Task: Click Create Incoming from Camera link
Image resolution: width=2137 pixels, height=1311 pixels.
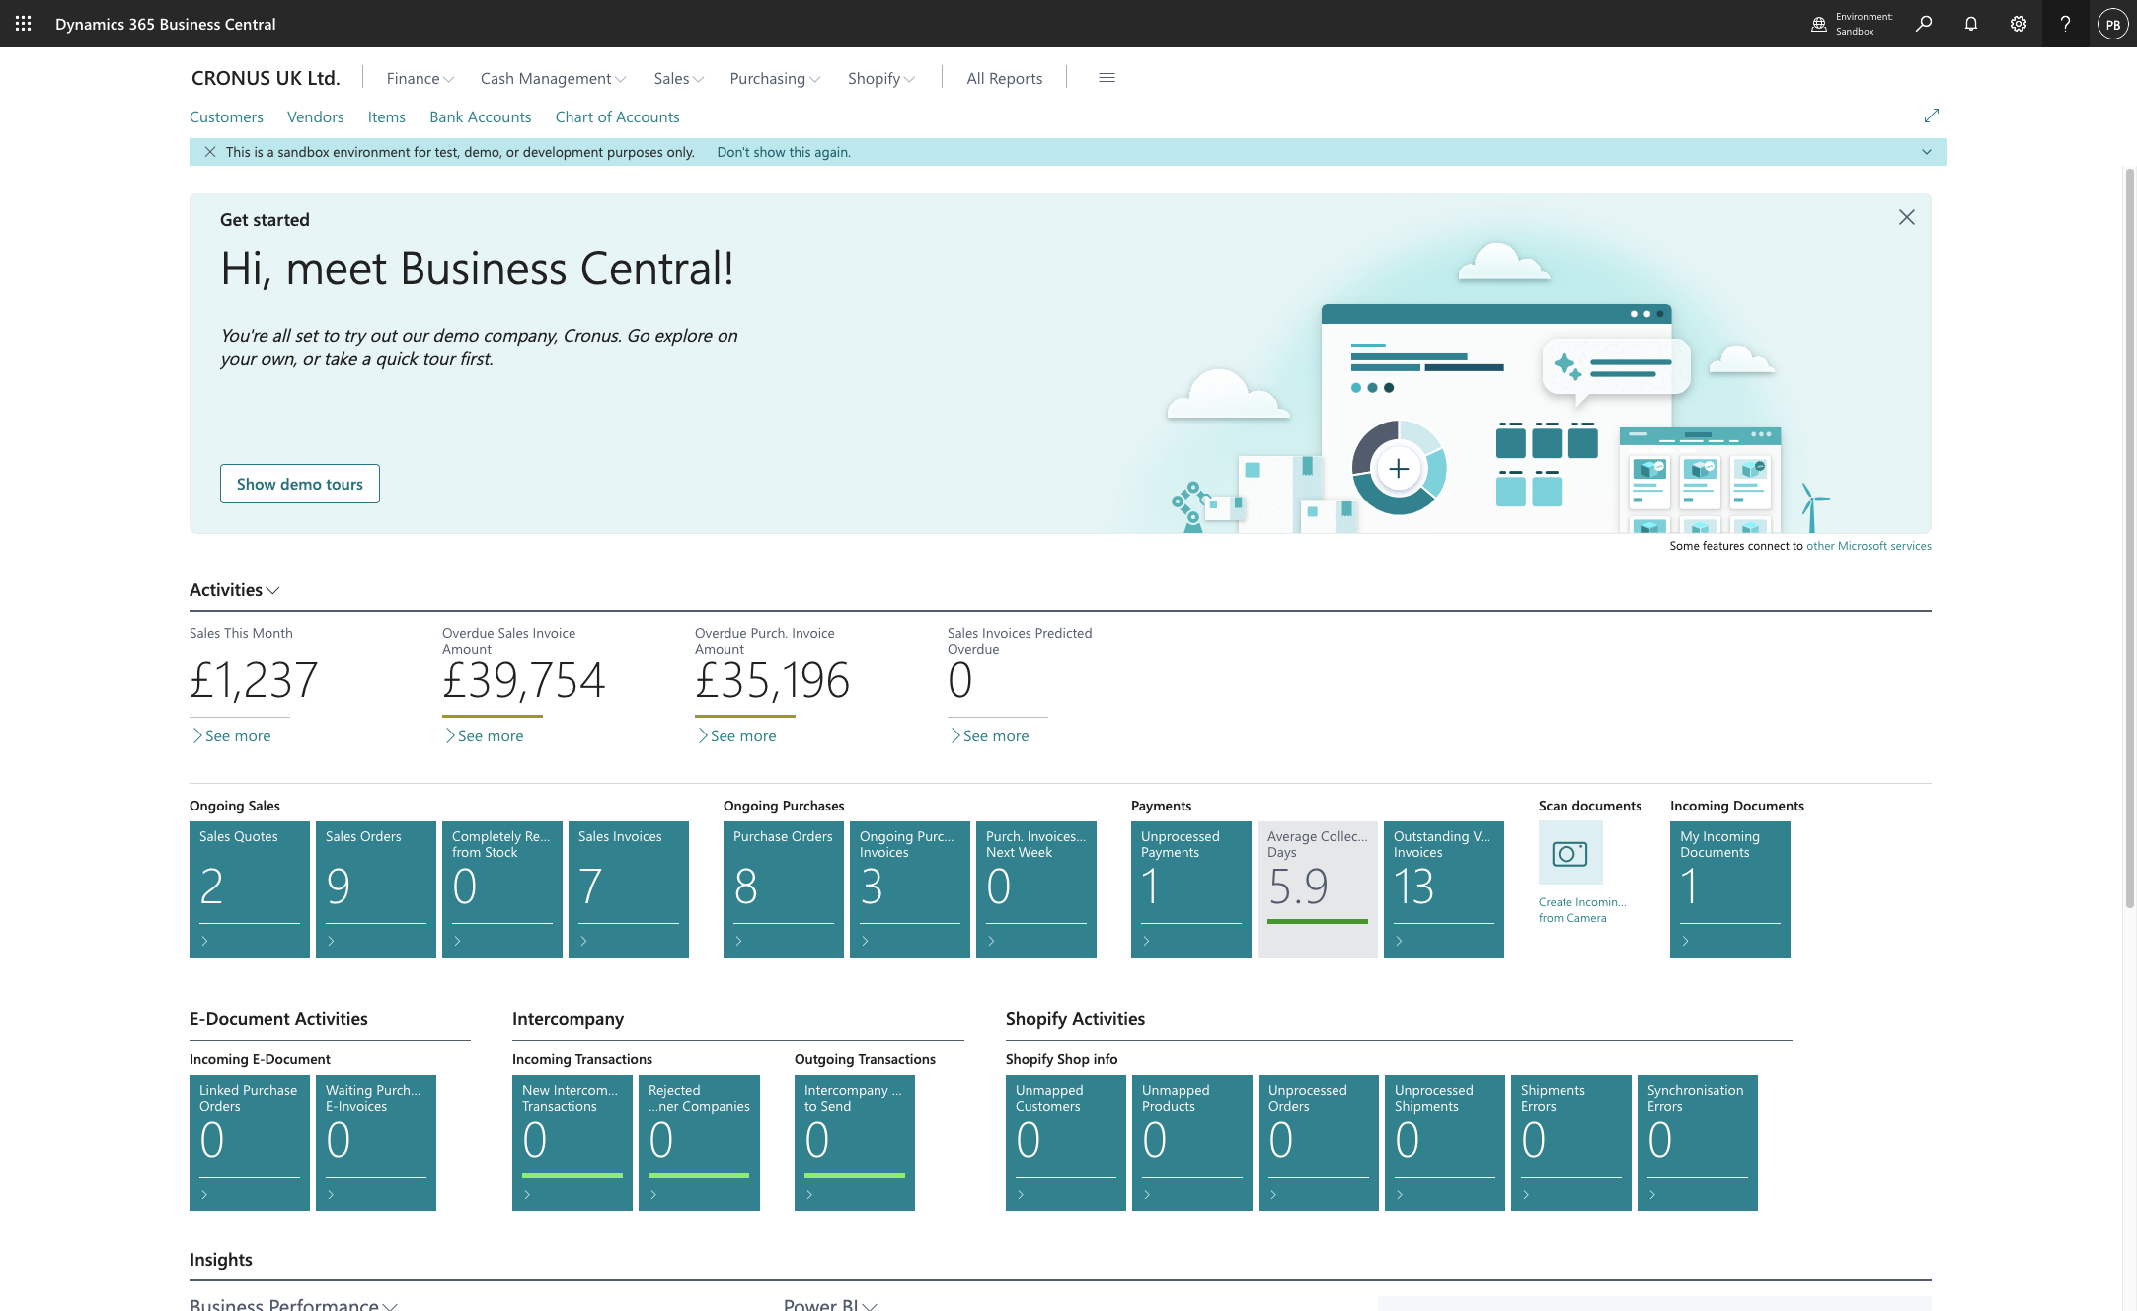Action: pyautogui.click(x=1582, y=910)
